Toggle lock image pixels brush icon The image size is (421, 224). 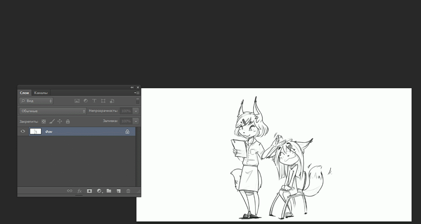click(x=52, y=121)
